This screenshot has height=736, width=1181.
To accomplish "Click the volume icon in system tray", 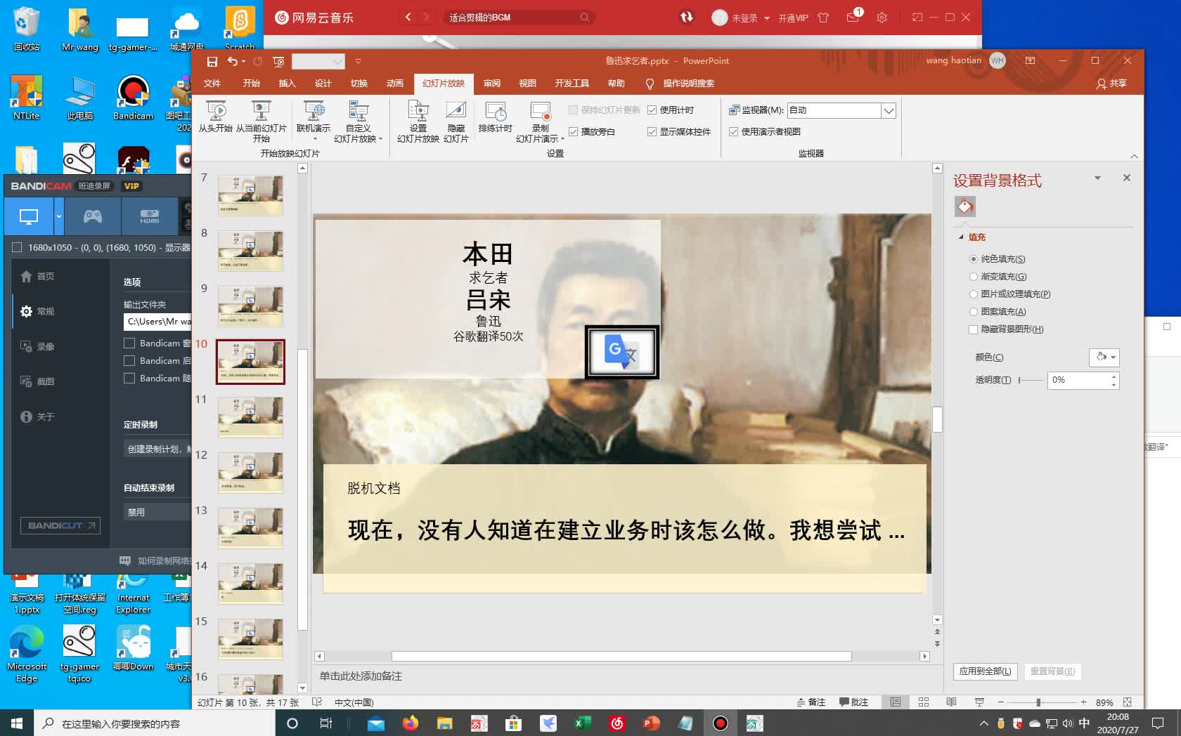I will (x=1068, y=723).
